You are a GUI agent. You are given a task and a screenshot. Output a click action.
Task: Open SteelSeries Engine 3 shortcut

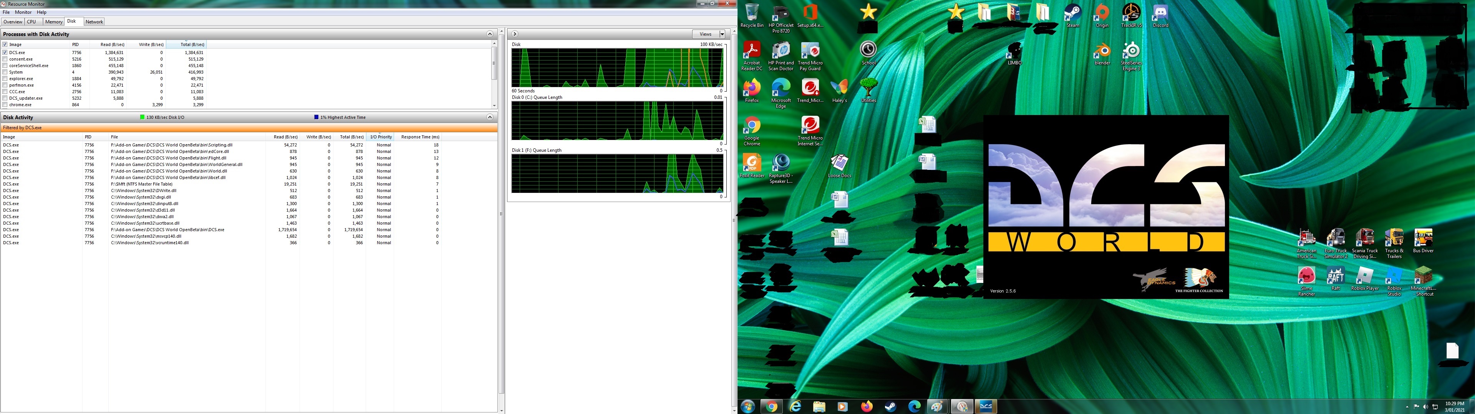1131,57
